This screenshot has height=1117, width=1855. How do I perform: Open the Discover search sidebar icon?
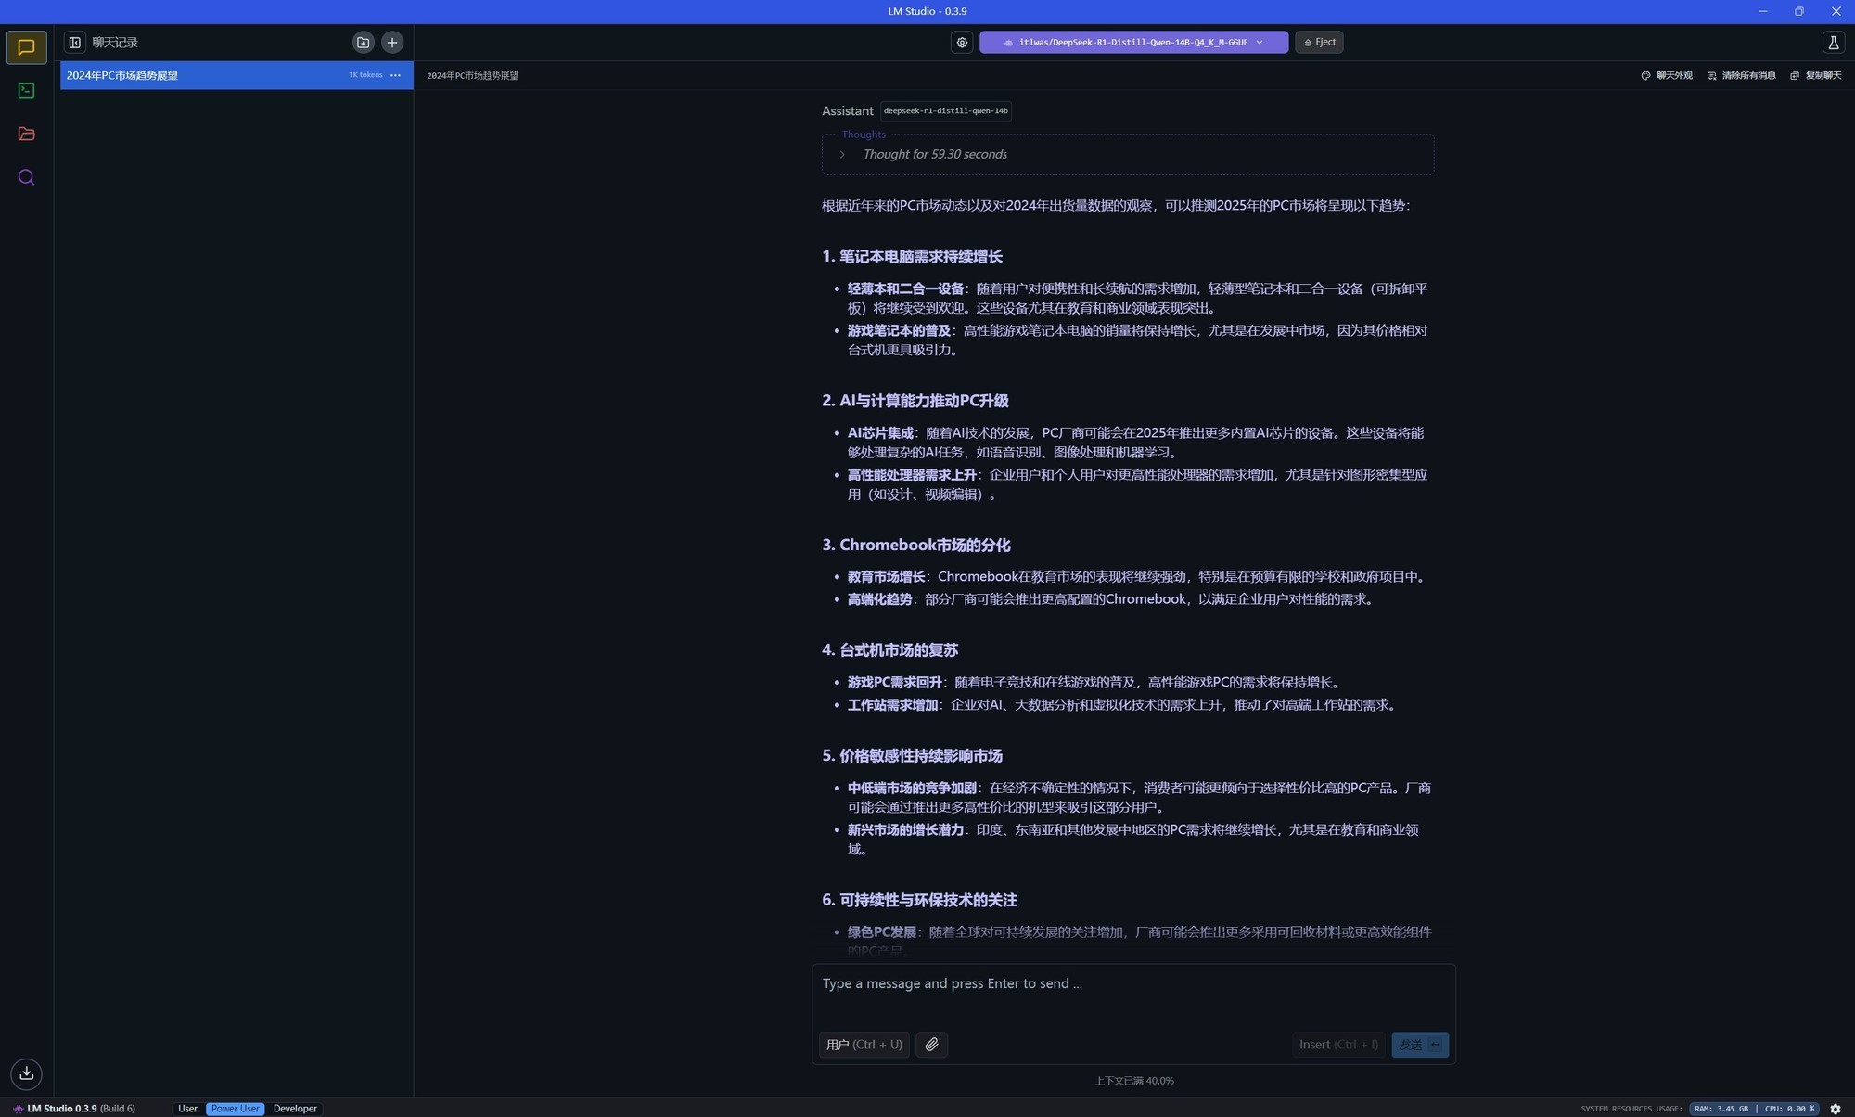coord(26,177)
